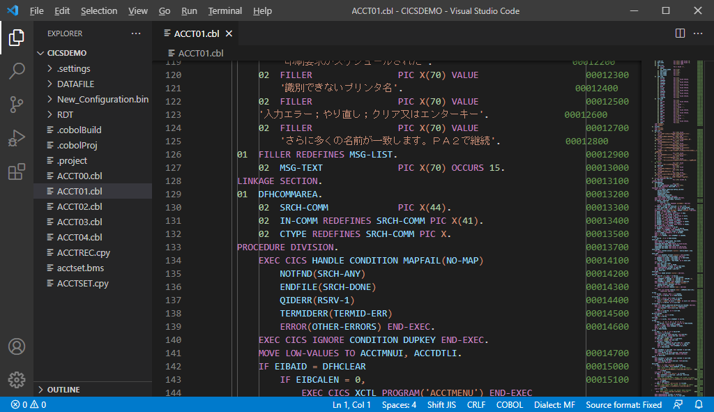Expand the DATAFILE folder

pyautogui.click(x=75, y=84)
